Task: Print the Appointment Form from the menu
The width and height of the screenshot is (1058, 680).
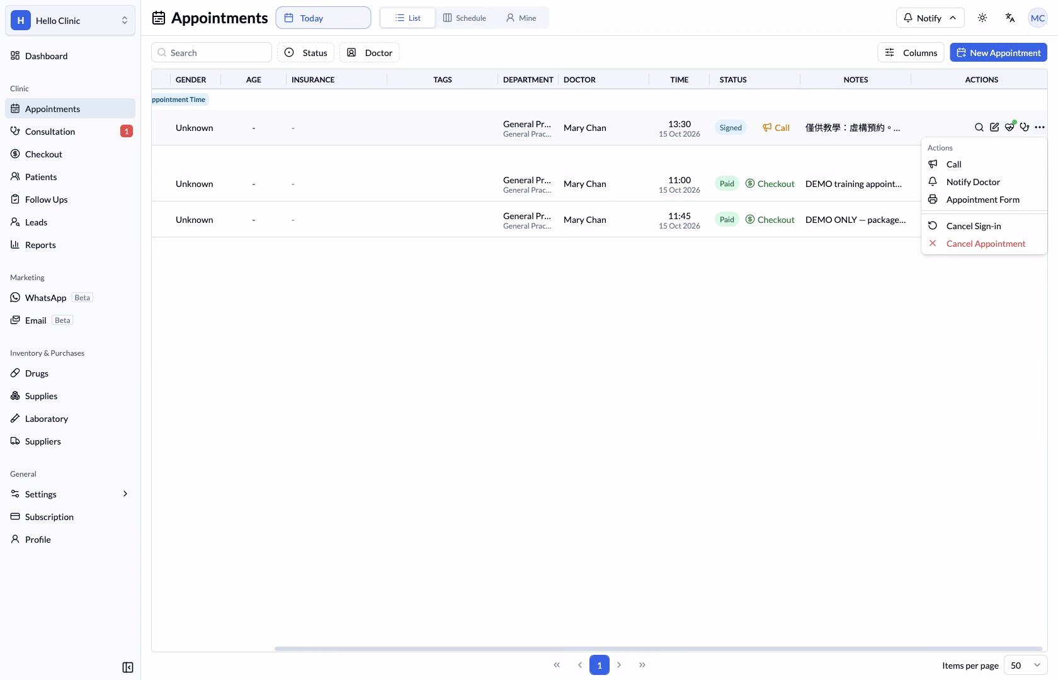Action: pyautogui.click(x=984, y=200)
